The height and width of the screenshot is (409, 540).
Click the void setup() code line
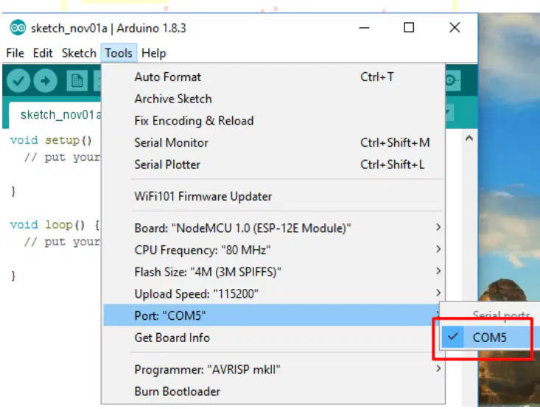[x=51, y=140]
